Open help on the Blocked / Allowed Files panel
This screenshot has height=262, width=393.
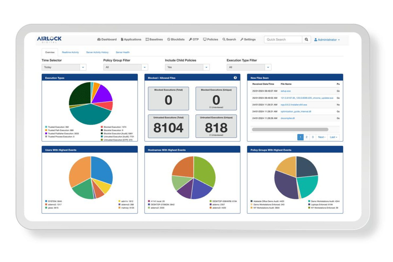click(235, 78)
